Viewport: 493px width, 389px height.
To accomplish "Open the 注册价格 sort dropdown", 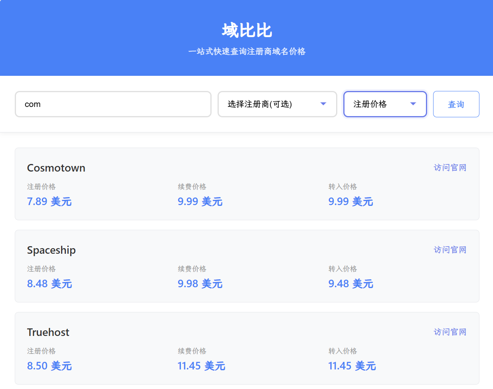I will [385, 104].
